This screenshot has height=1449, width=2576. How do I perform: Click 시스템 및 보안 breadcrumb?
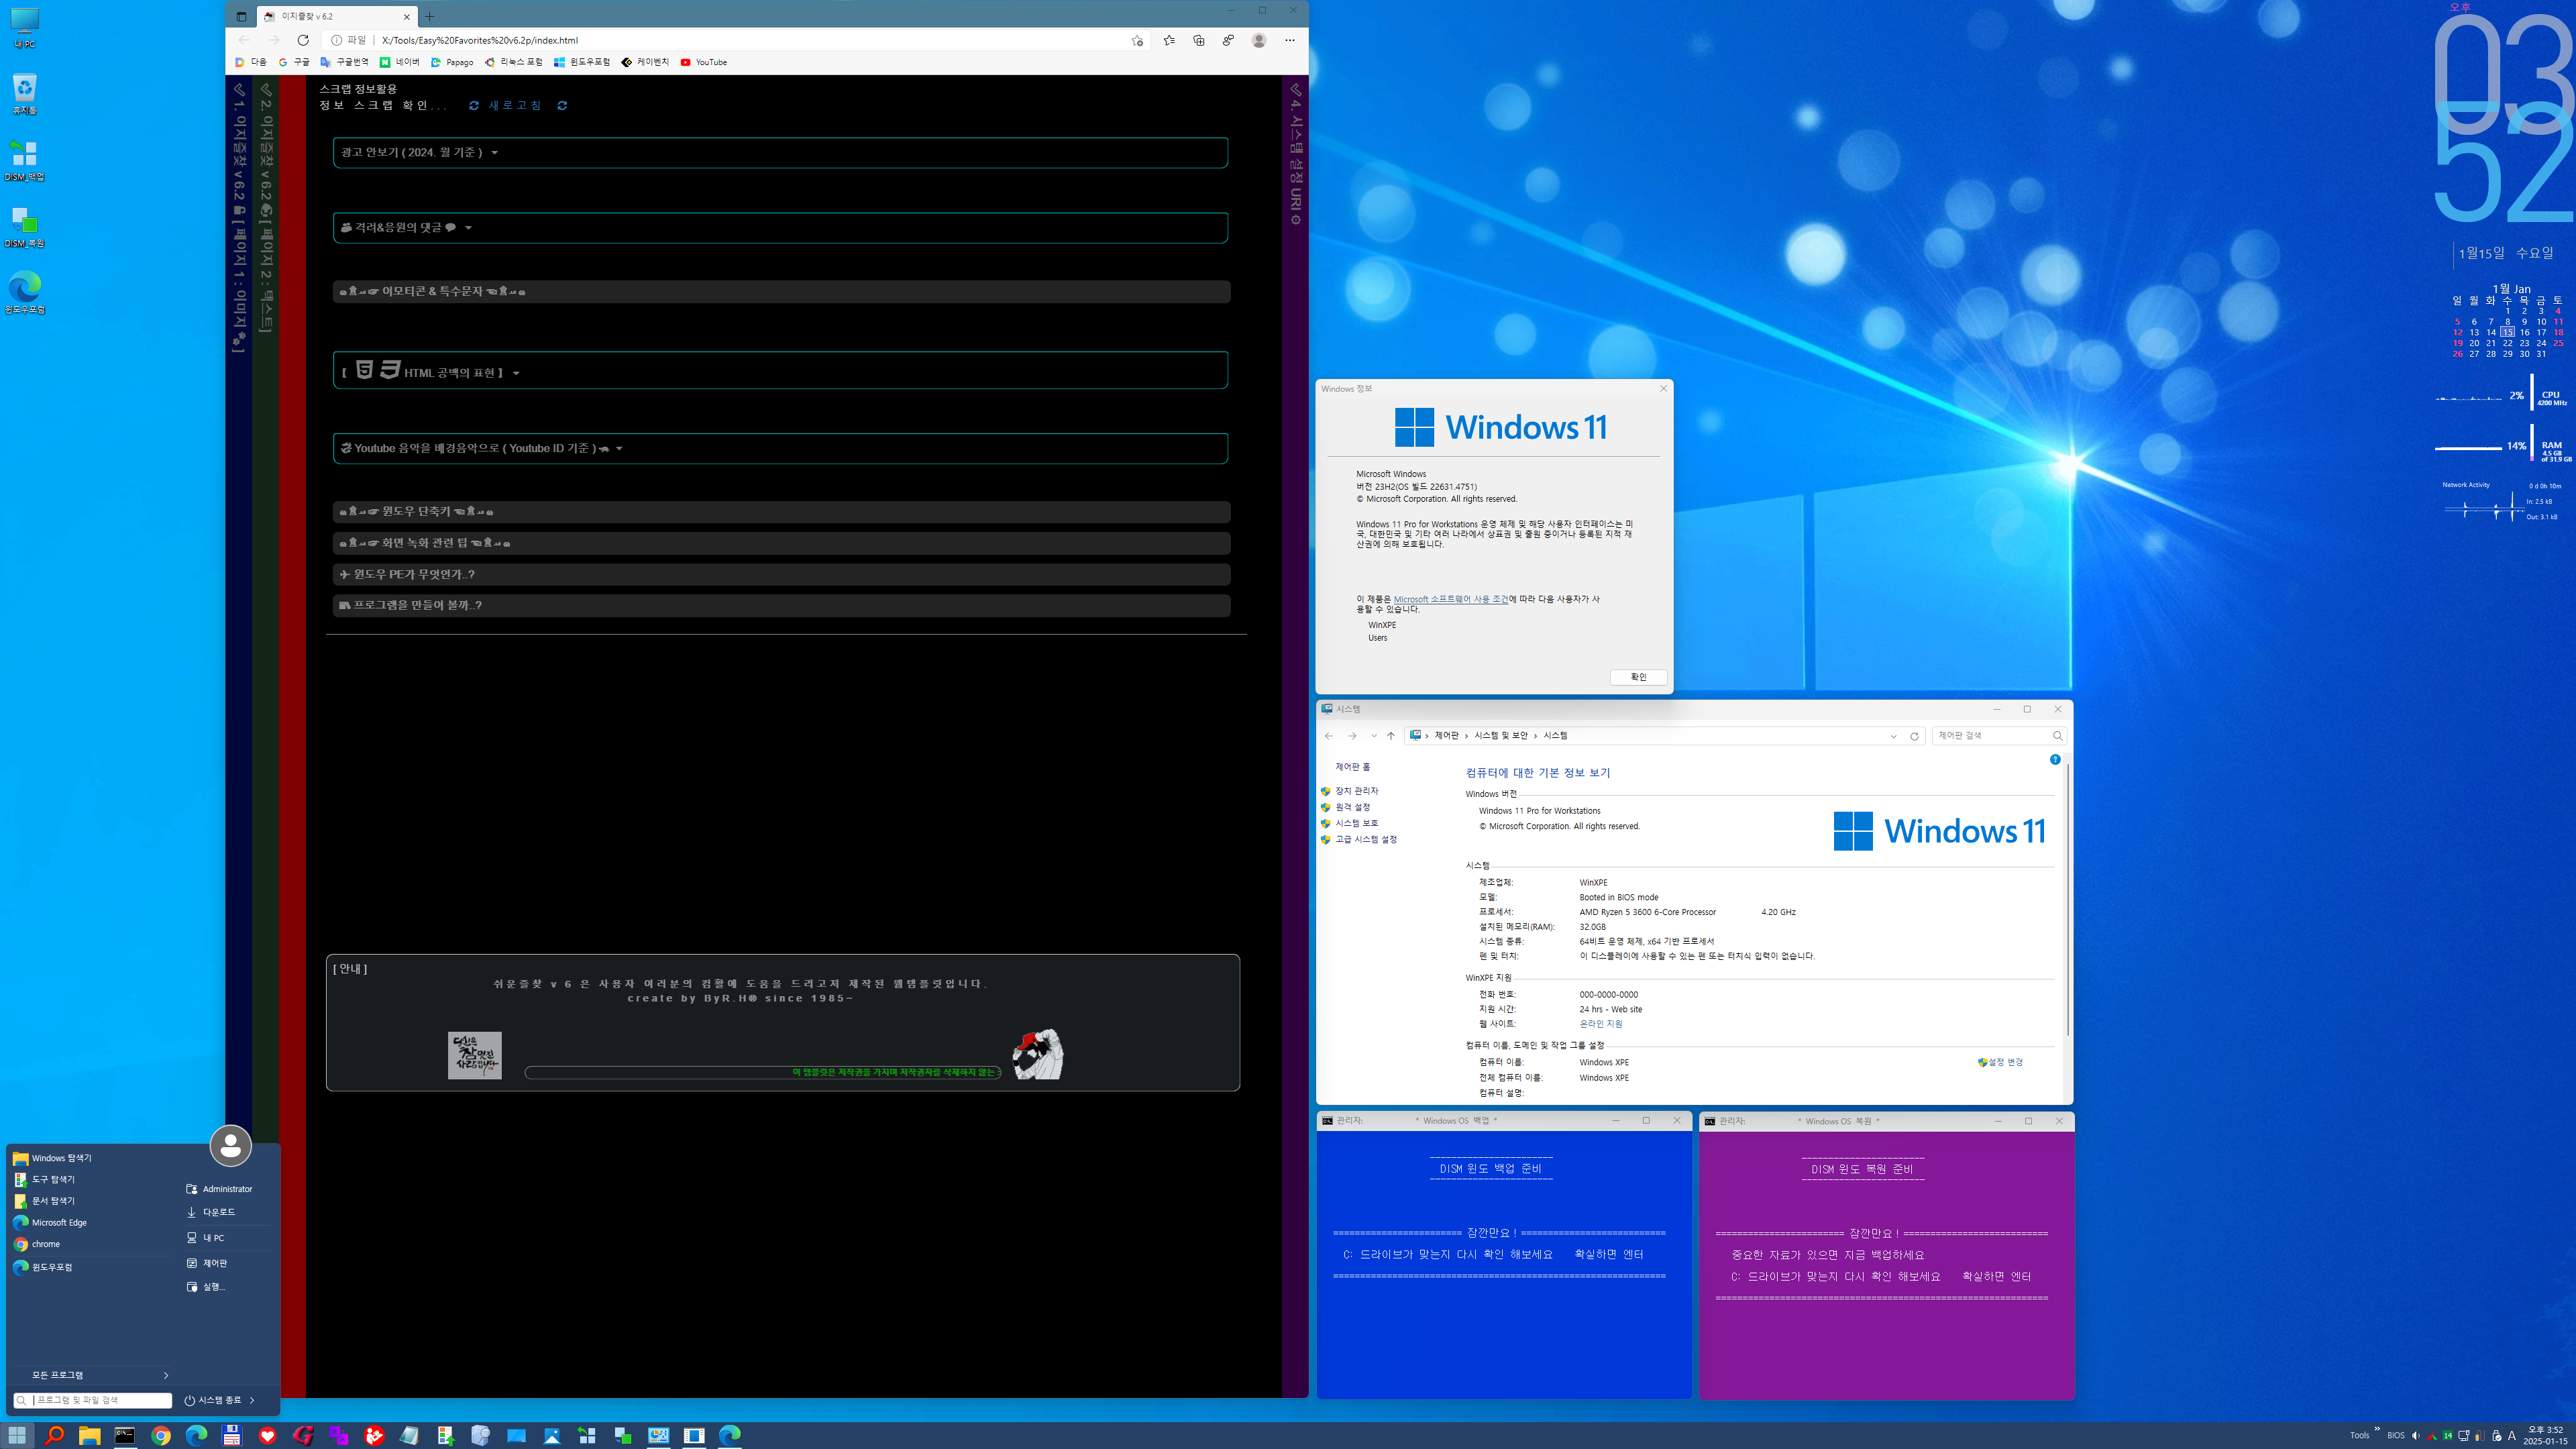coord(1501,735)
